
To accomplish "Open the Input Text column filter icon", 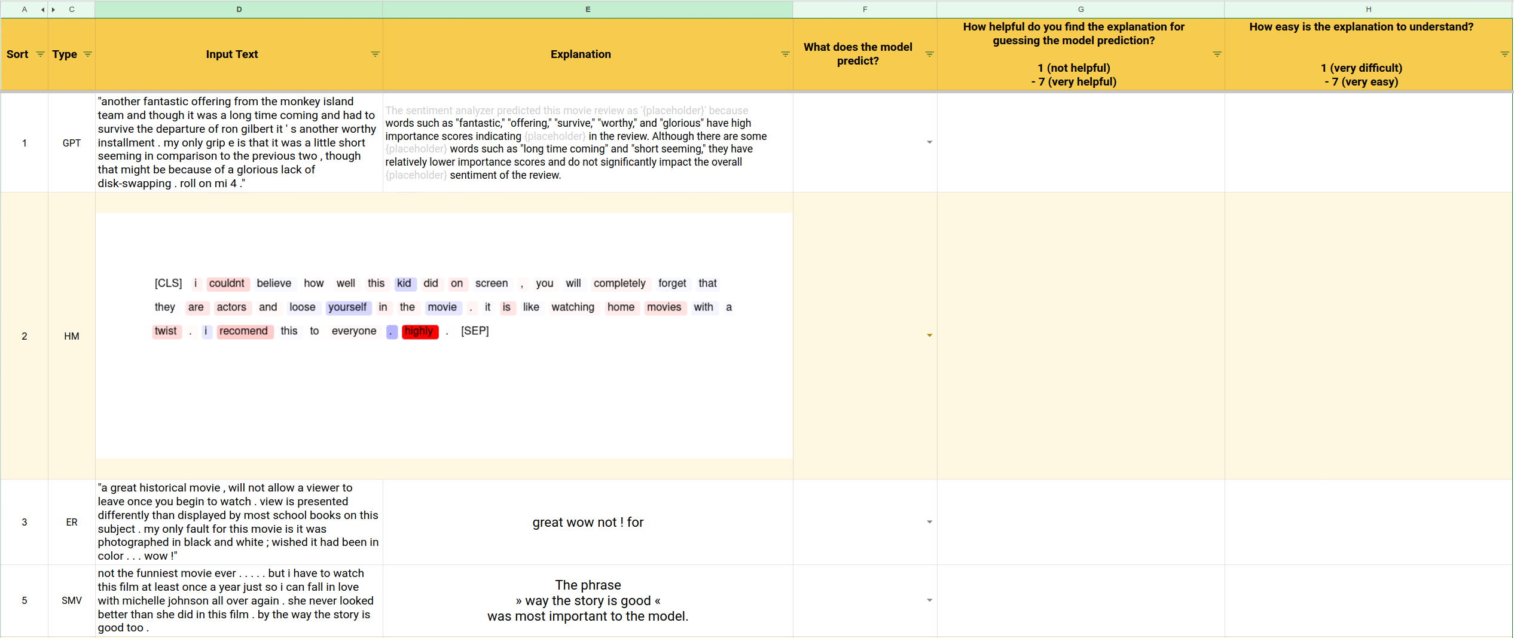I will coord(375,54).
